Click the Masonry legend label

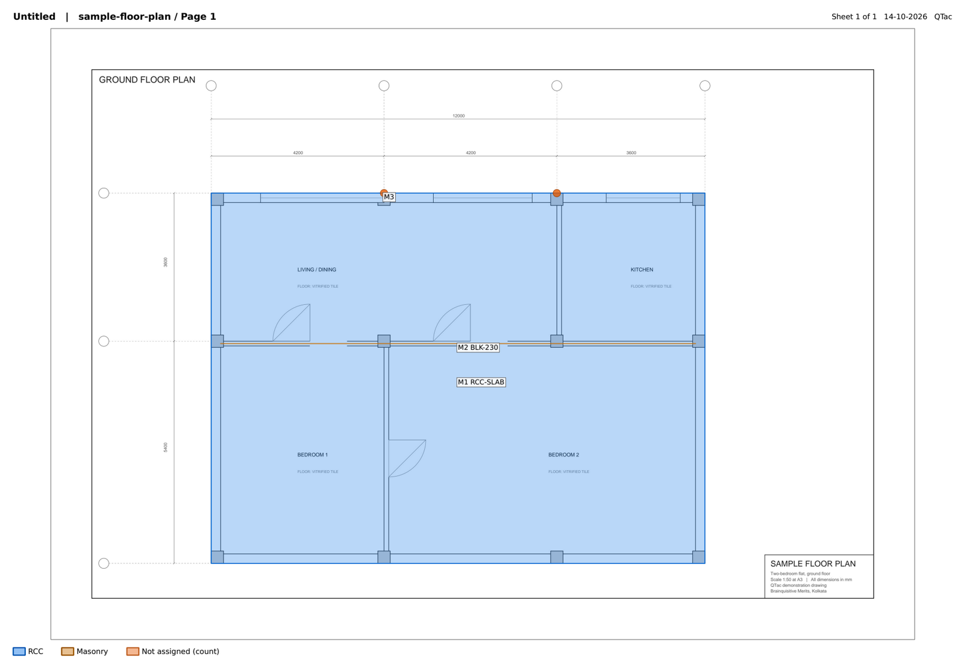(92, 651)
